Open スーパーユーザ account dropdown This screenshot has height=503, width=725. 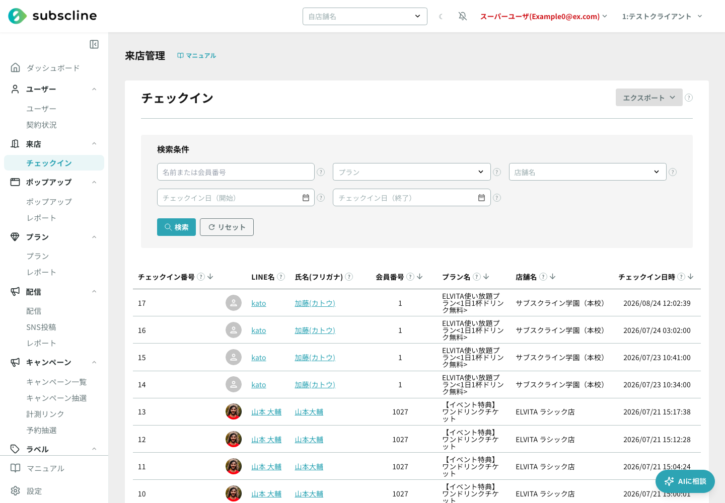click(544, 17)
